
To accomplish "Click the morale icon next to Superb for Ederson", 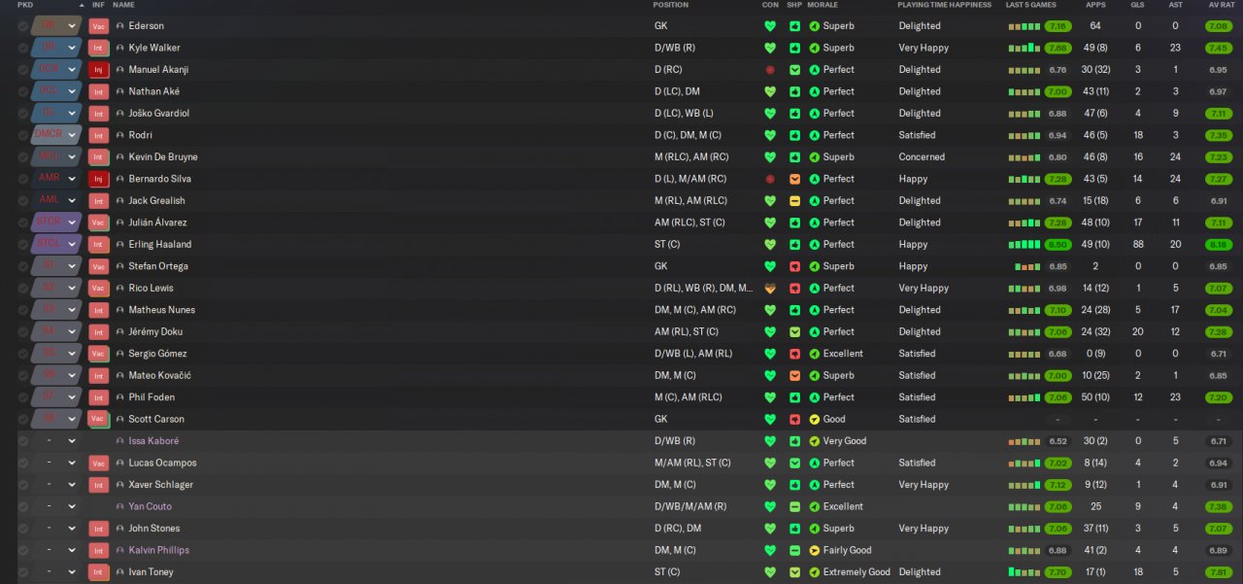I will [814, 26].
